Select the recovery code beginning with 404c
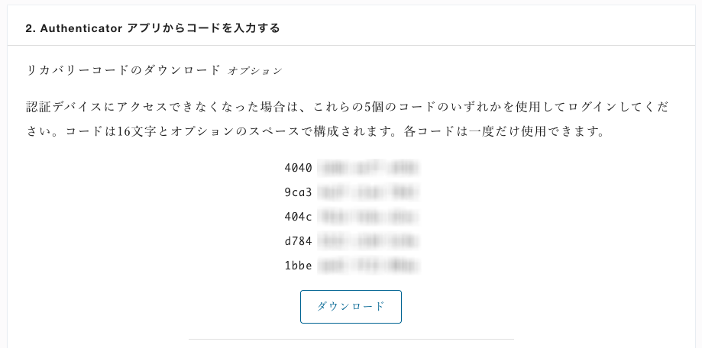Viewport: 702px width, 348px height. 351,217
